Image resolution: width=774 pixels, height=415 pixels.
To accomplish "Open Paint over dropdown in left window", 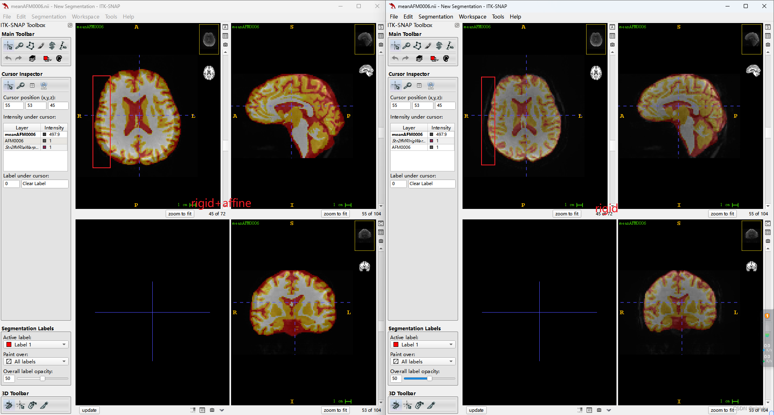I will click(36, 361).
